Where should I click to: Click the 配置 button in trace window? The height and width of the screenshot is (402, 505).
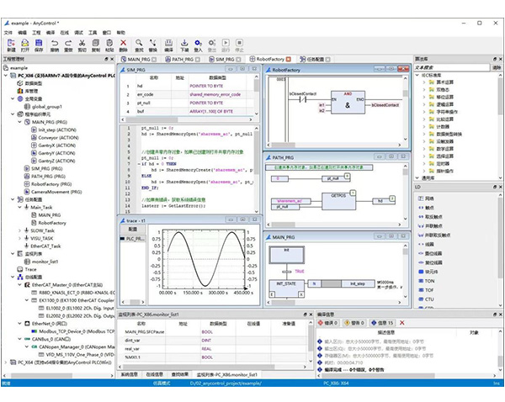click(x=133, y=229)
